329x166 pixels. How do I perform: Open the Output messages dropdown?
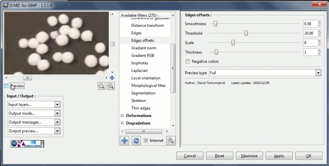(x=34, y=122)
